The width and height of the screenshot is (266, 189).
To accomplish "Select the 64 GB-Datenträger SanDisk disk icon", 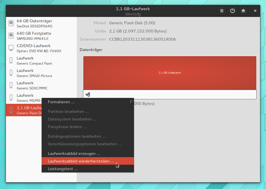I will (x=11, y=23).
